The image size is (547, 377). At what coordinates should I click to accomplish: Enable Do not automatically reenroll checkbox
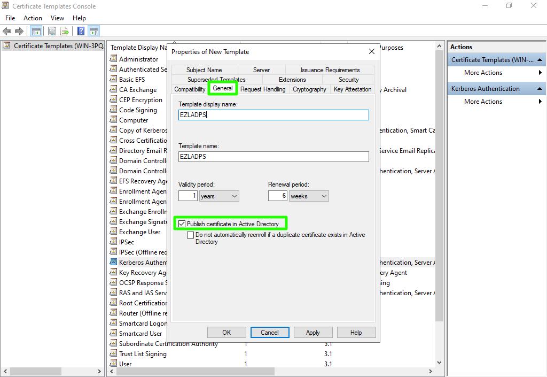coord(190,235)
